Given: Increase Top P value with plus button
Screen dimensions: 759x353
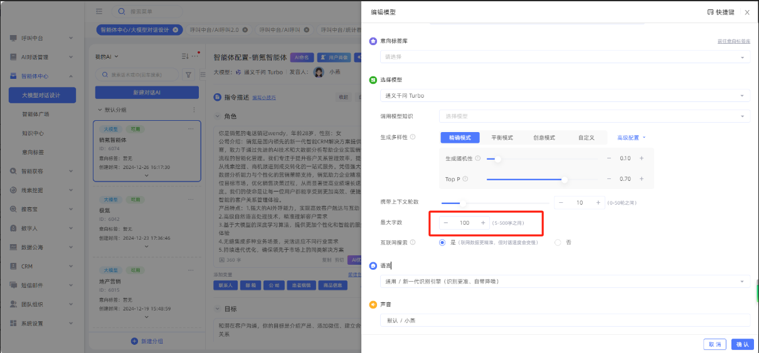Looking at the screenshot, I should pyautogui.click(x=641, y=180).
